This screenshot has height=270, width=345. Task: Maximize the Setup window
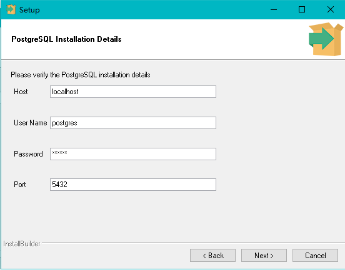(302, 9)
